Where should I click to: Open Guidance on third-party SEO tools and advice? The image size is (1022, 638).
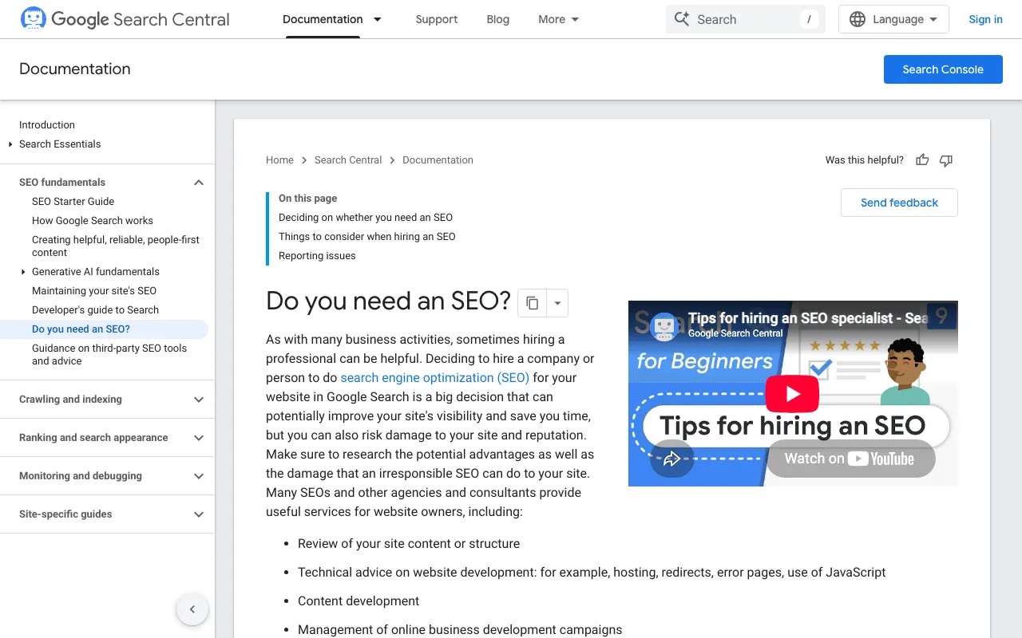point(110,355)
